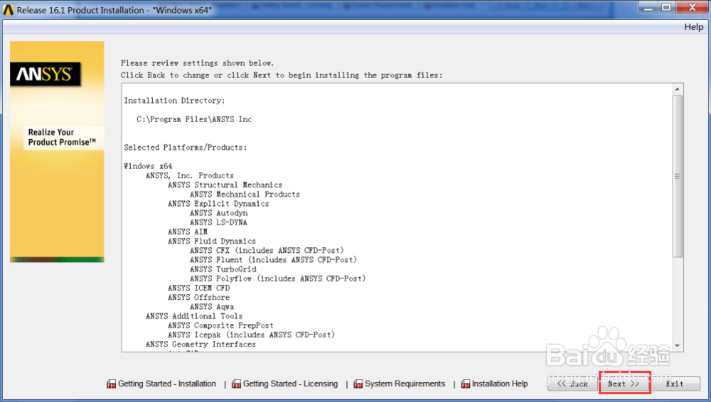Open the Installation Help link
Image resolution: width=711 pixels, height=402 pixels.
coord(500,384)
